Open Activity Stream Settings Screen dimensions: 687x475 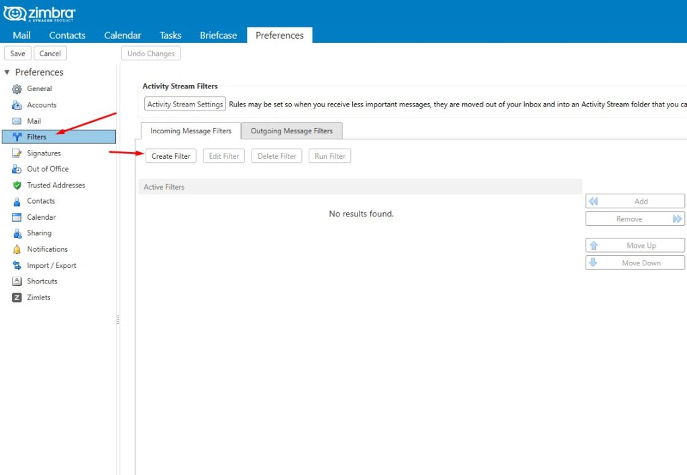tap(185, 104)
